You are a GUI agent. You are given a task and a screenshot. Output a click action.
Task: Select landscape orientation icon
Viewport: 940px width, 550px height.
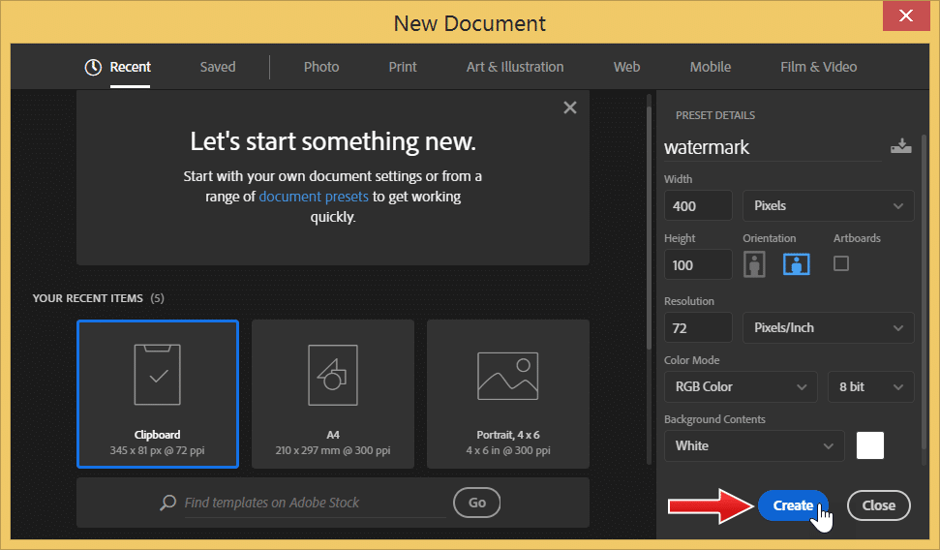796,263
